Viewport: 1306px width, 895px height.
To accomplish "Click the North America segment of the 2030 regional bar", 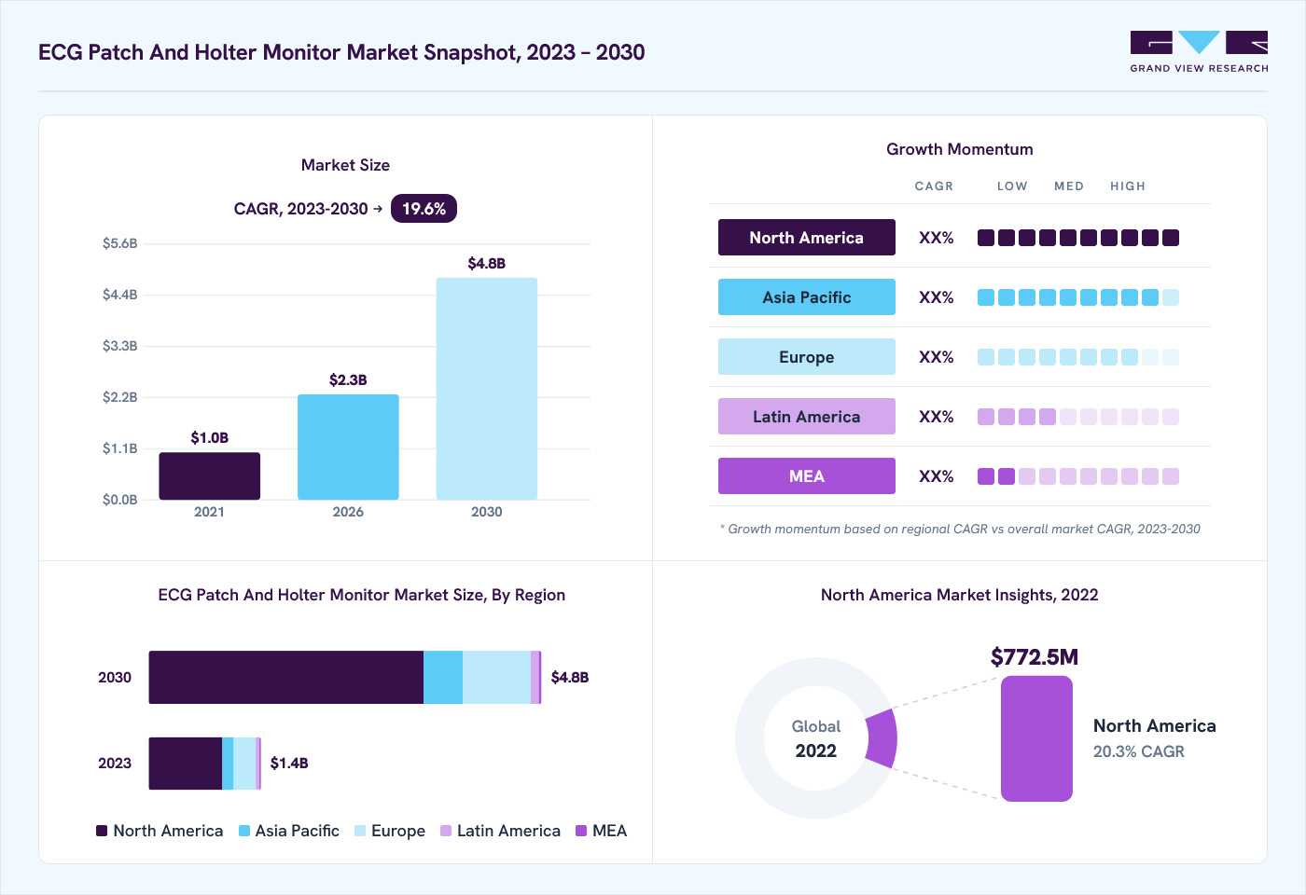I will [x=286, y=678].
